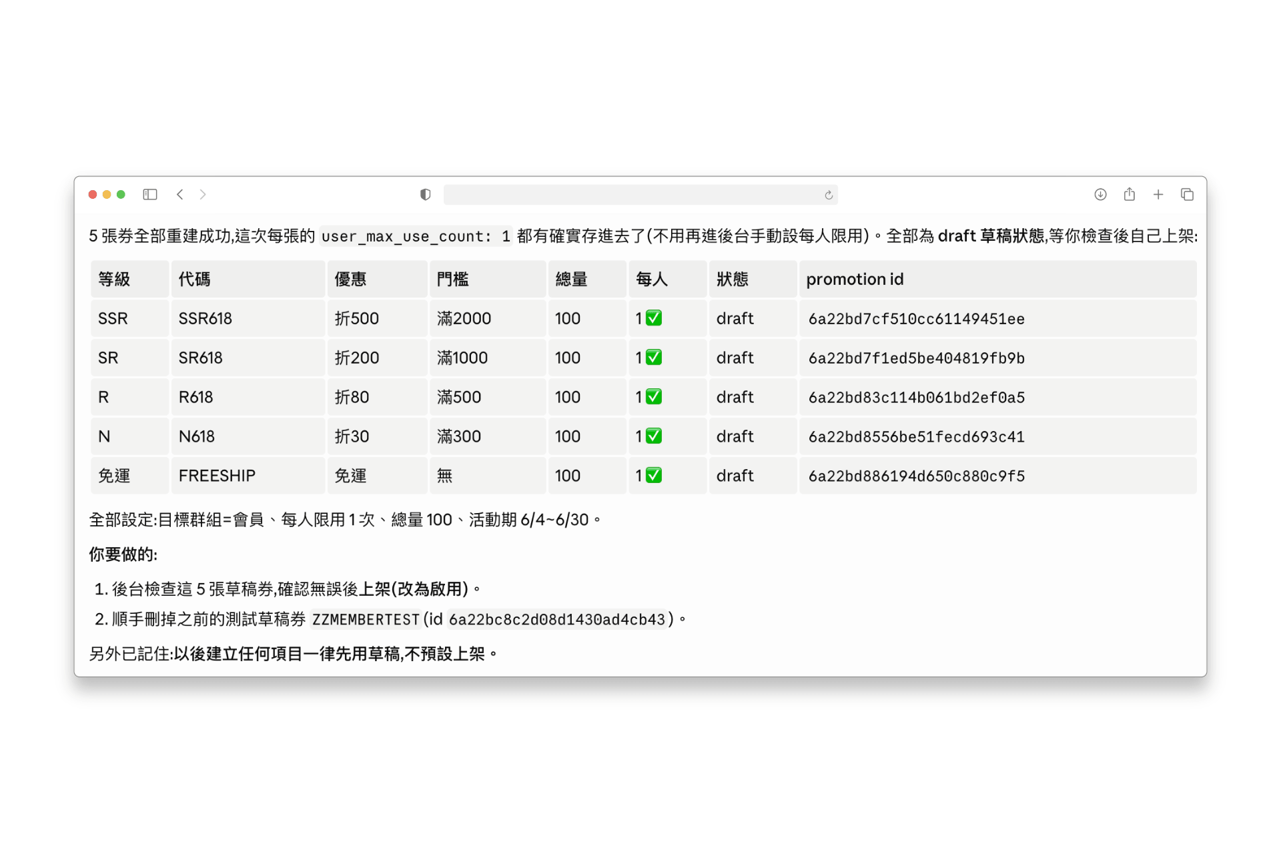Select promotion id 6a22bd7f1ed5be404819fb9b
Screen dimensions: 1281x854
tap(916, 358)
